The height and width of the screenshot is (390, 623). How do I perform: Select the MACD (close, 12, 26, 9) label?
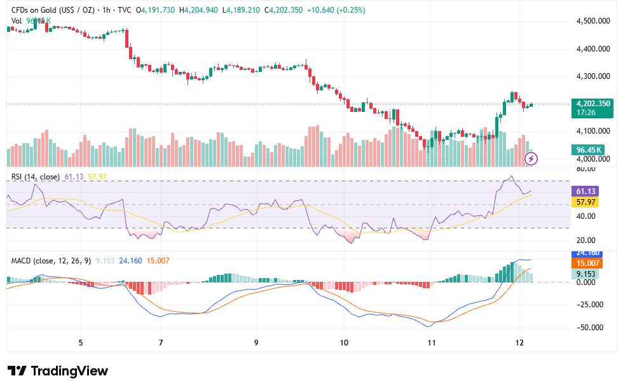pyautogui.click(x=51, y=261)
